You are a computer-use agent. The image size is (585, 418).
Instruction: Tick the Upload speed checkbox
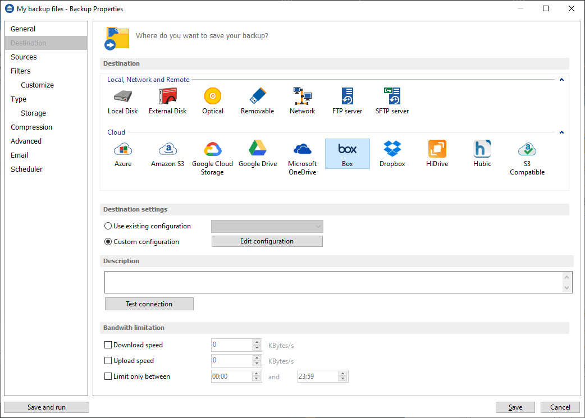pyautogui.click(x=108, y=361)
